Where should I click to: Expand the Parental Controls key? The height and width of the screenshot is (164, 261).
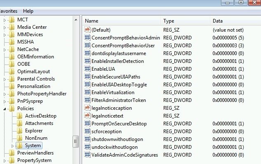click(x=5, y=79)
